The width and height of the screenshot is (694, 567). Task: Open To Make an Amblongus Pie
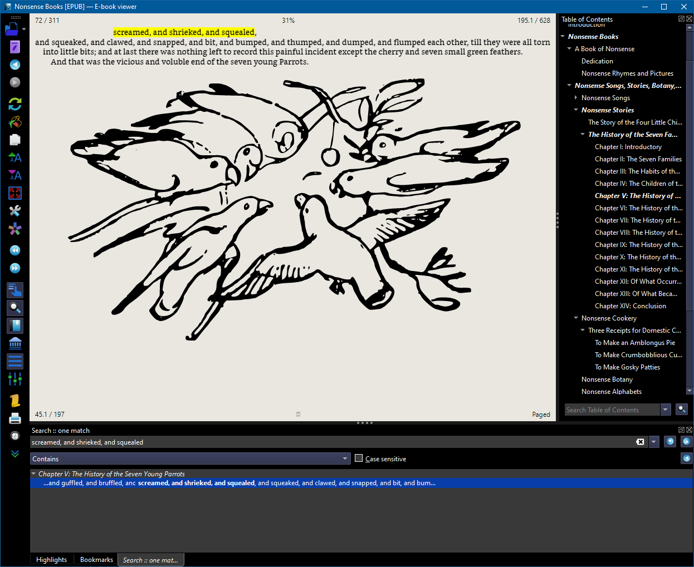pyautogui.click(x=635, y=343)
